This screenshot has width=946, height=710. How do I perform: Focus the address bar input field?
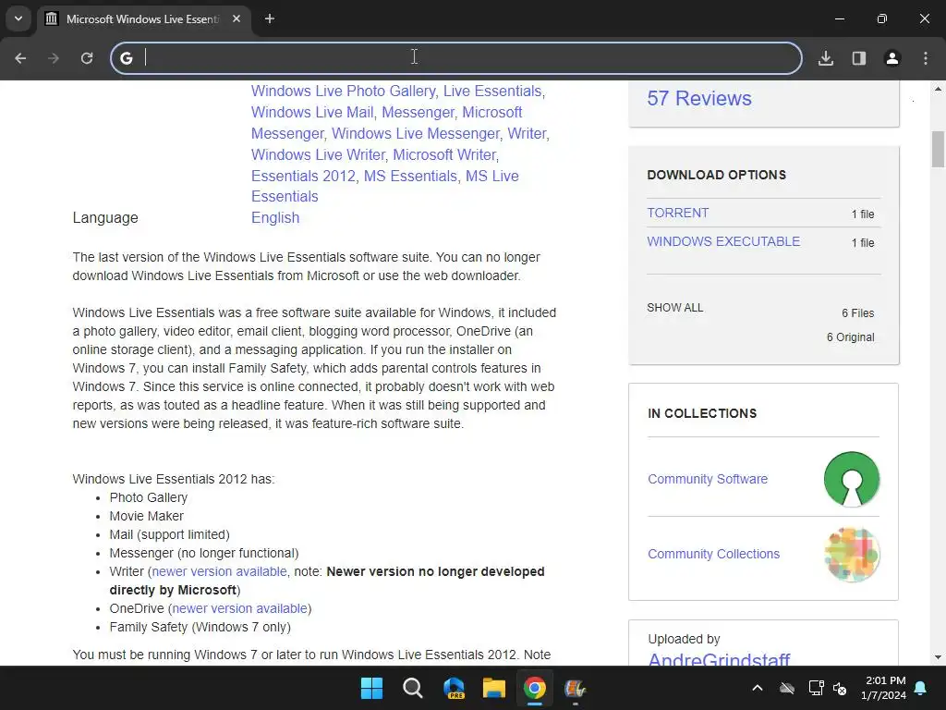coord(456,58)
